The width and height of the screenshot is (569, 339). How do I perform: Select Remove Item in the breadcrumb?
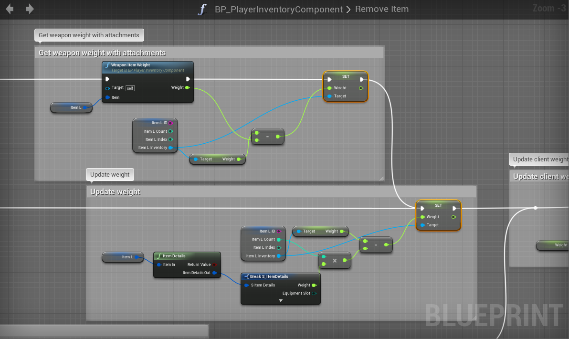(x=382, y=10)
